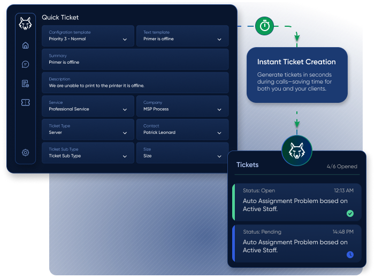Click the Summary input field

pyautogui.click(x=135, y=59)
